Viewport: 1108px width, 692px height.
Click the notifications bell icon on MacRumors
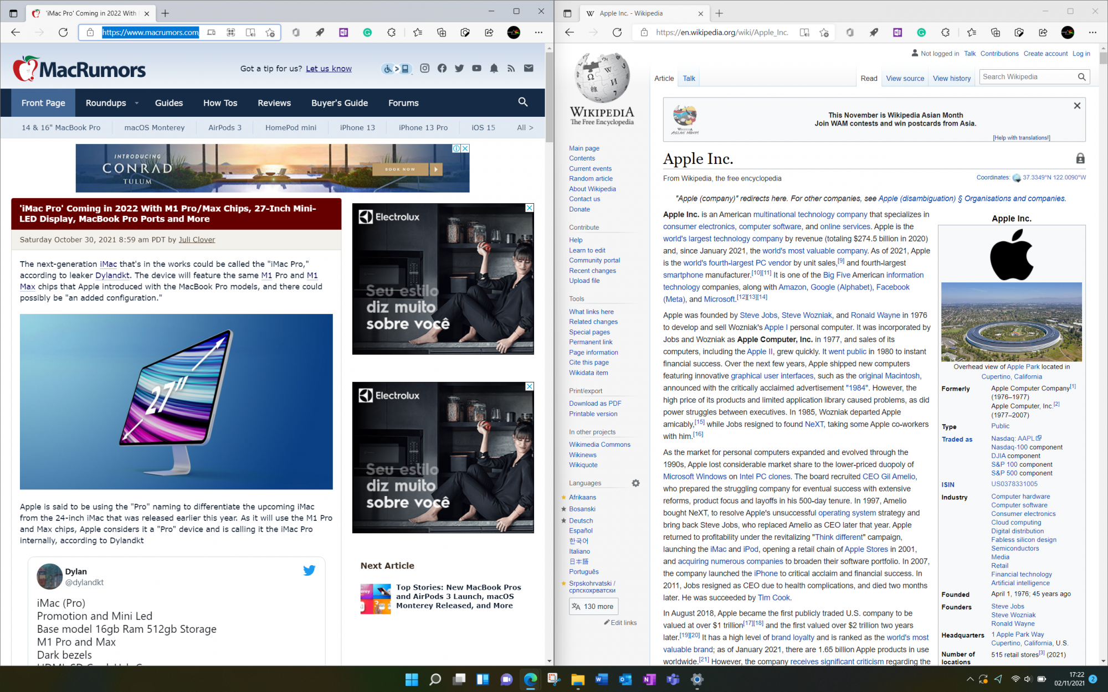(x=494, y=69)
